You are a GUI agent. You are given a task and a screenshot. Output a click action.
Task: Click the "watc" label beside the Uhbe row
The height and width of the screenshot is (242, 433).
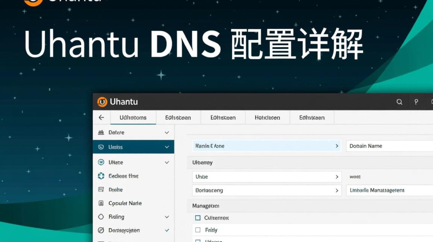[x=355, y=177]
